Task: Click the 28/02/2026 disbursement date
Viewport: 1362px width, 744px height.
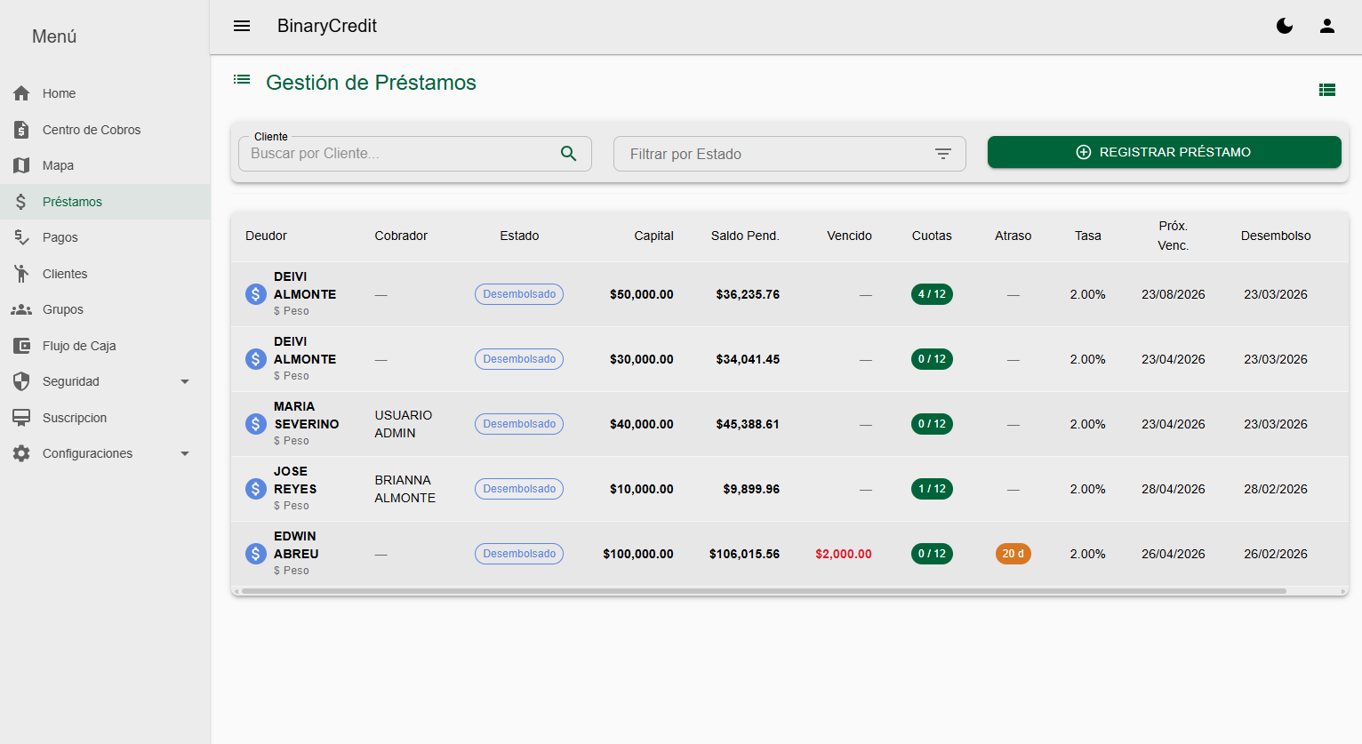Action: pyautogui.click(x=1276, y=489)
